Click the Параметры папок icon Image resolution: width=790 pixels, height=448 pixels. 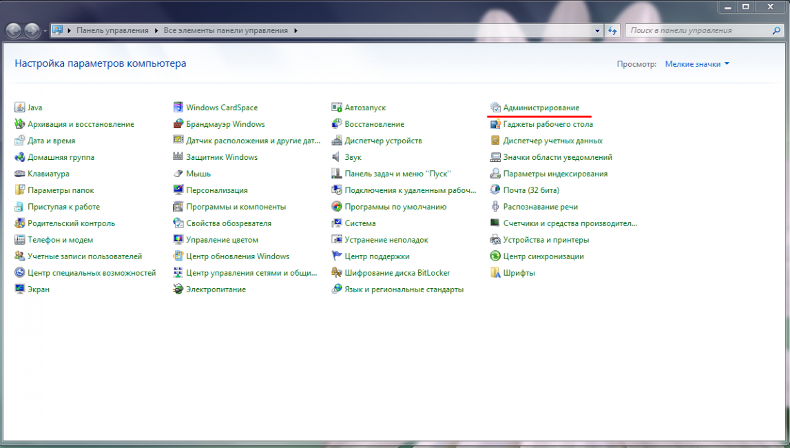[x=20, y=190]
